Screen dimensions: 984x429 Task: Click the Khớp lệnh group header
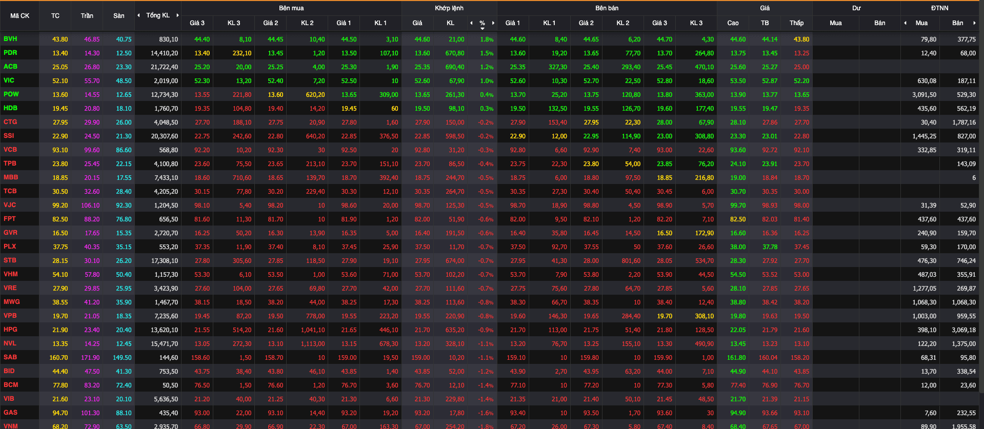[x=449, y=8]
